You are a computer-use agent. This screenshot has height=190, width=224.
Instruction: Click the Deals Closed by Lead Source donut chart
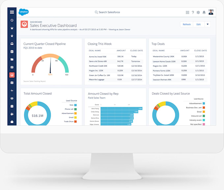pos(166,114)
